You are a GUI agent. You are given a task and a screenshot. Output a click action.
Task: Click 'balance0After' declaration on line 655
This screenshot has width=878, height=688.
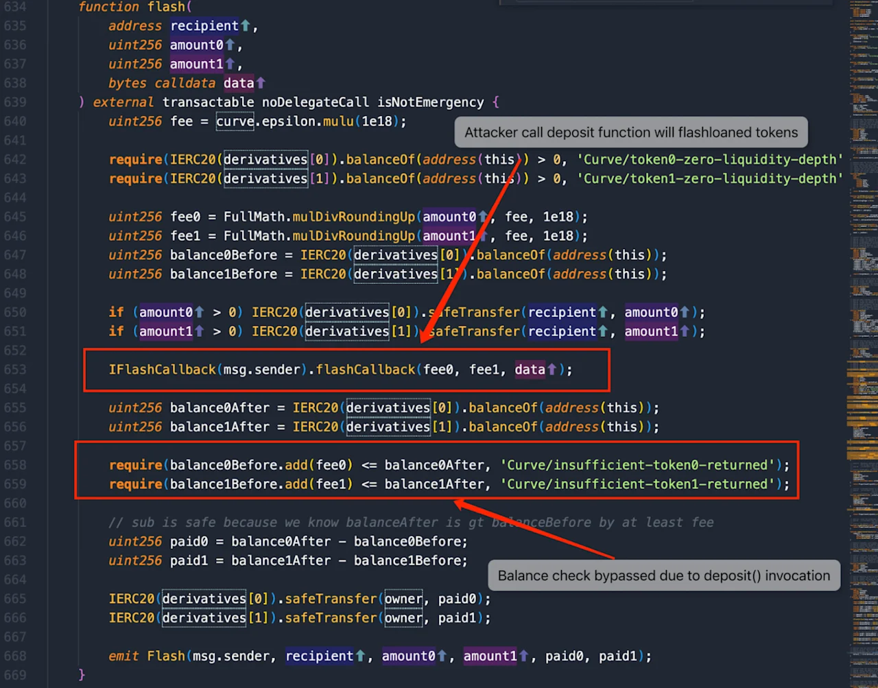pos(219,408)
